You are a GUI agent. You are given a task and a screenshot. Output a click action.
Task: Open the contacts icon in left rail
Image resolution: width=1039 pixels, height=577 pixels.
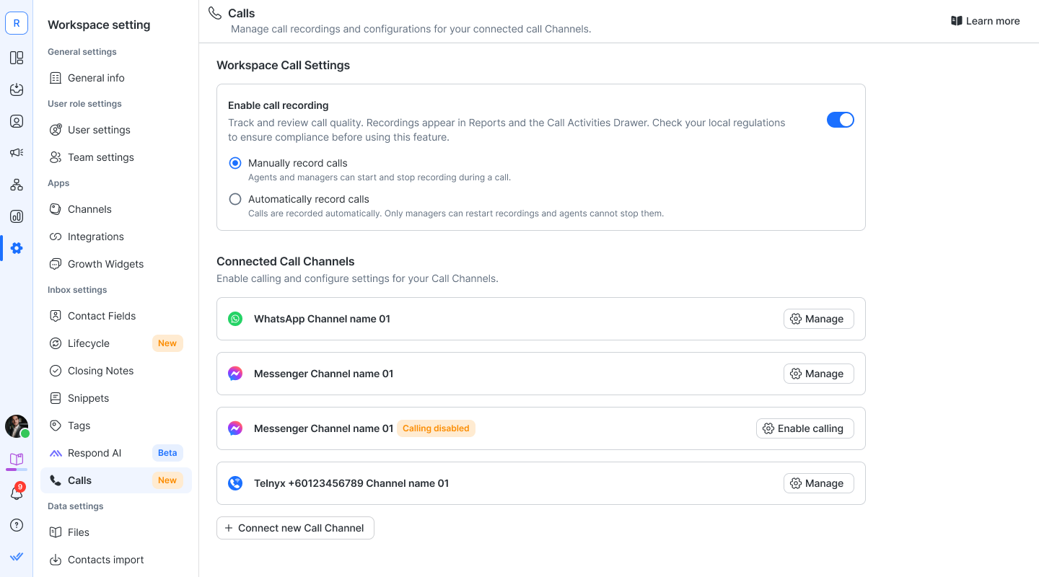tap(17, 121)
